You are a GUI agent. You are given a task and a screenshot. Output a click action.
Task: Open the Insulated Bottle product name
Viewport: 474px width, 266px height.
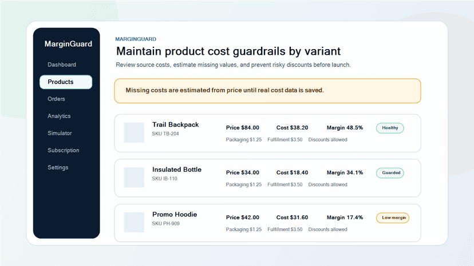pyautogui.click(x=177, y=170)
